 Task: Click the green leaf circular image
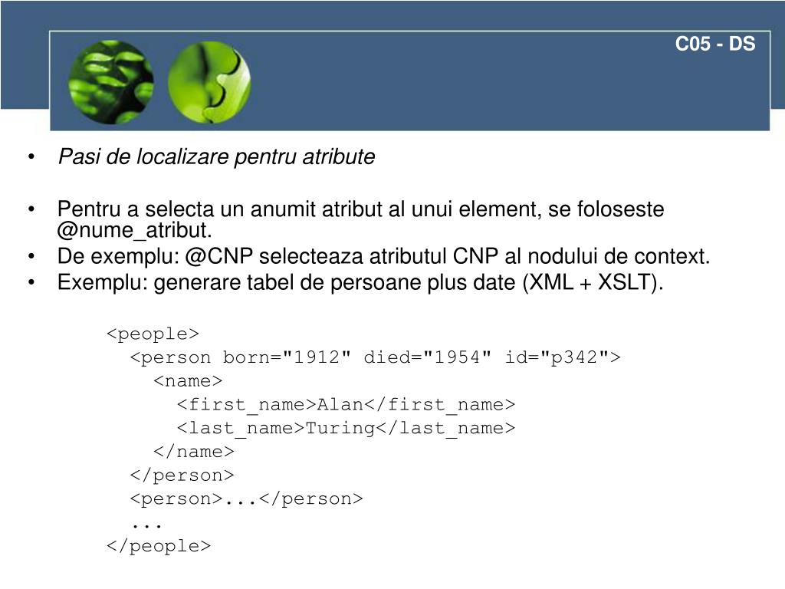point(111,82)
